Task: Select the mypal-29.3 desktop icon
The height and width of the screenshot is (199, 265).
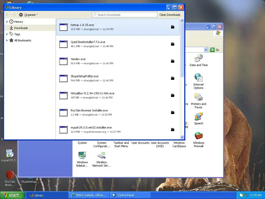Action: coord(10,155)
